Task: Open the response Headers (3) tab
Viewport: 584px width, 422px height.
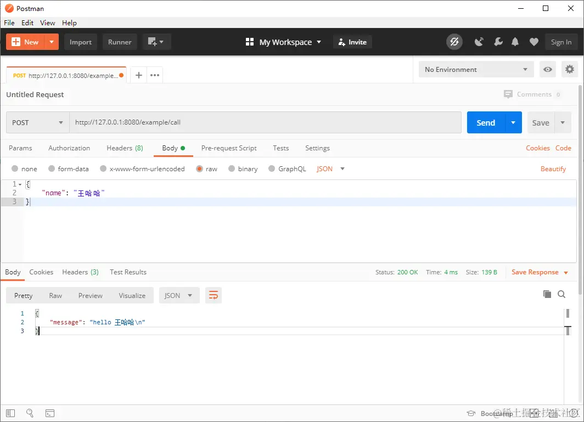Action: point(81,272)
